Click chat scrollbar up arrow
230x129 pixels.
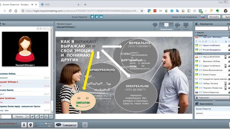click(52, 28)
